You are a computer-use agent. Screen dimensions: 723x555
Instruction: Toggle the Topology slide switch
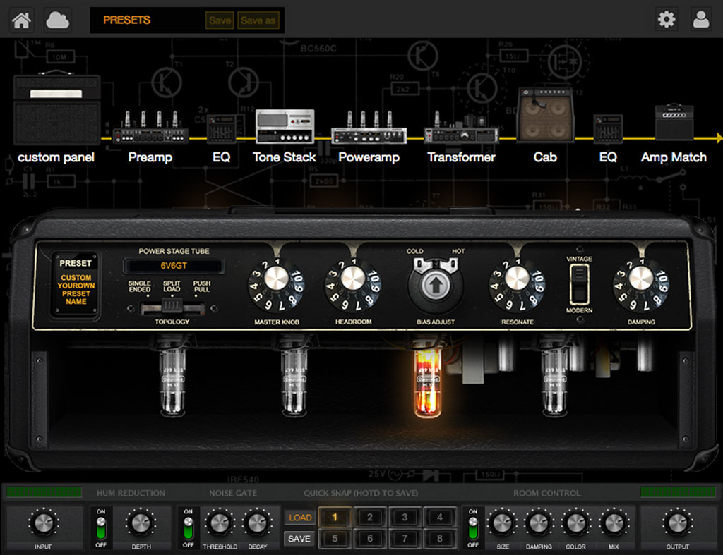(x=172, y=307)
